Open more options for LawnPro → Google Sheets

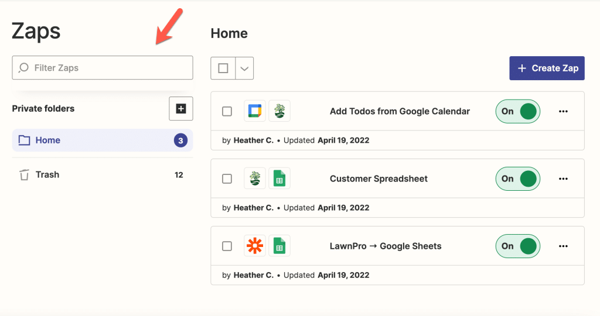pos(563,246)
